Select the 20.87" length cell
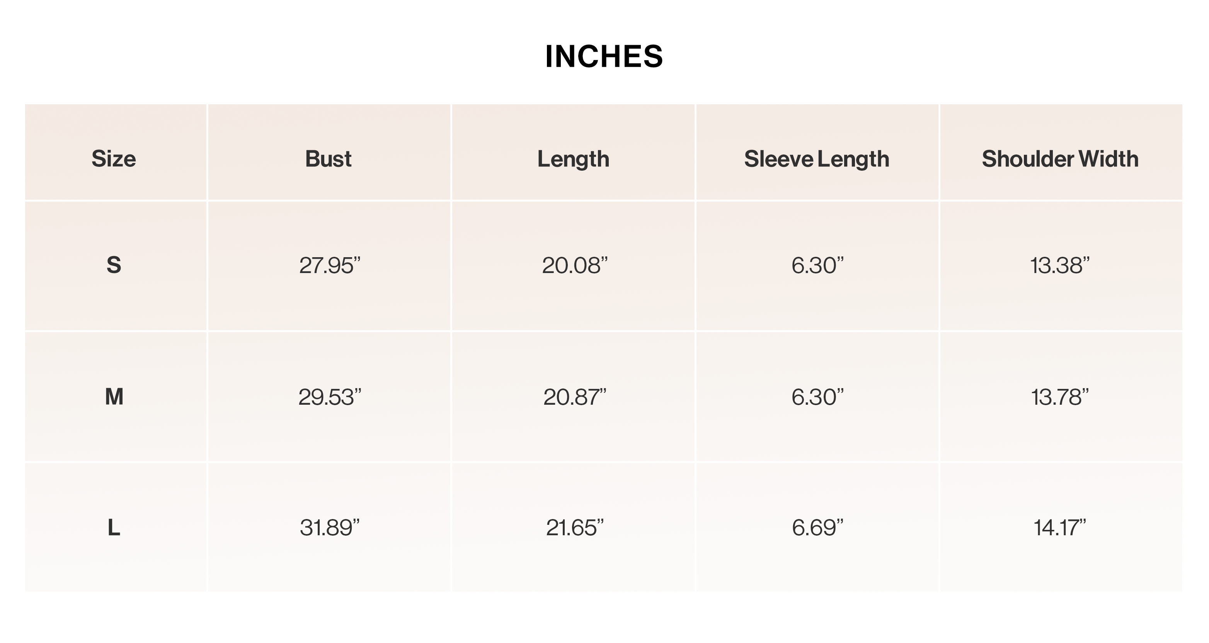 (574, 397)
